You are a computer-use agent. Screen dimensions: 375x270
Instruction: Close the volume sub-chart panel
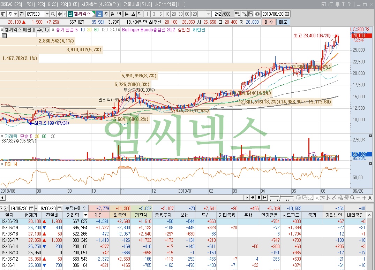tap(370, 136)
